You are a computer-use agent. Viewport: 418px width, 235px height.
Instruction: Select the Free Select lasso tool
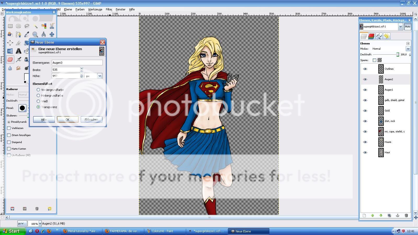(x=27, y=26)
